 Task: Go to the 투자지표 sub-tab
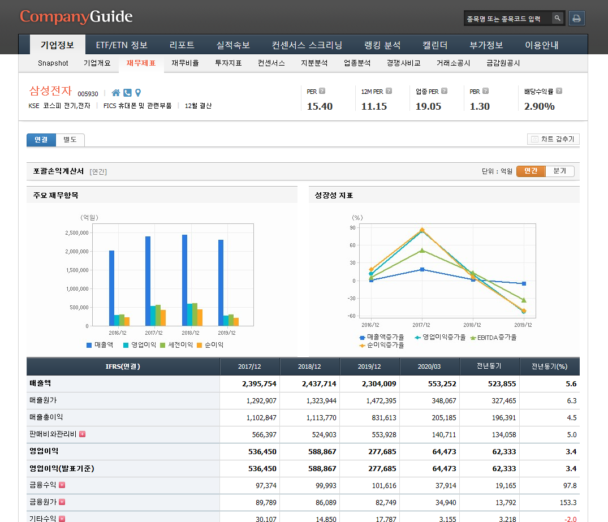click(228, 63)
